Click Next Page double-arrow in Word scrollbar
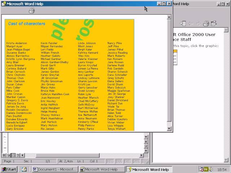This screenshot has height=173, width=231. click(146, 151)
